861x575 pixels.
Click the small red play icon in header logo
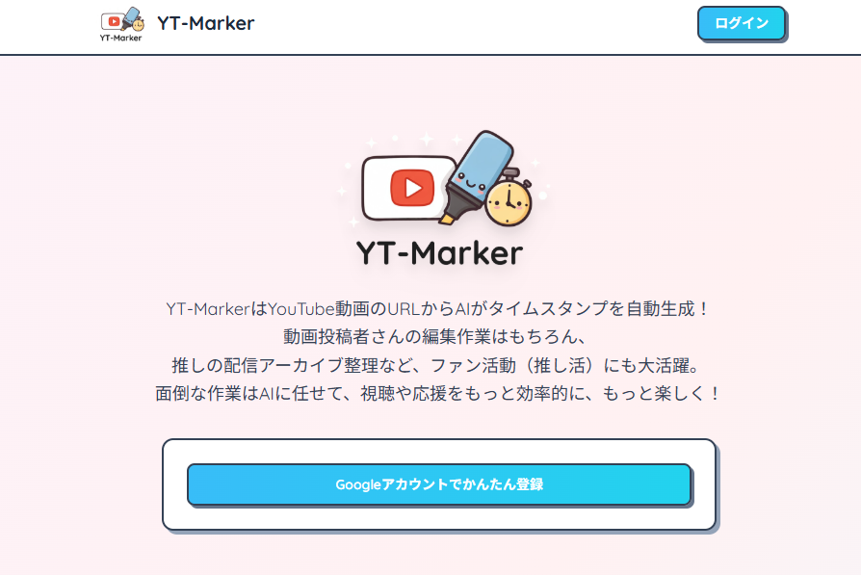(114, 21)
